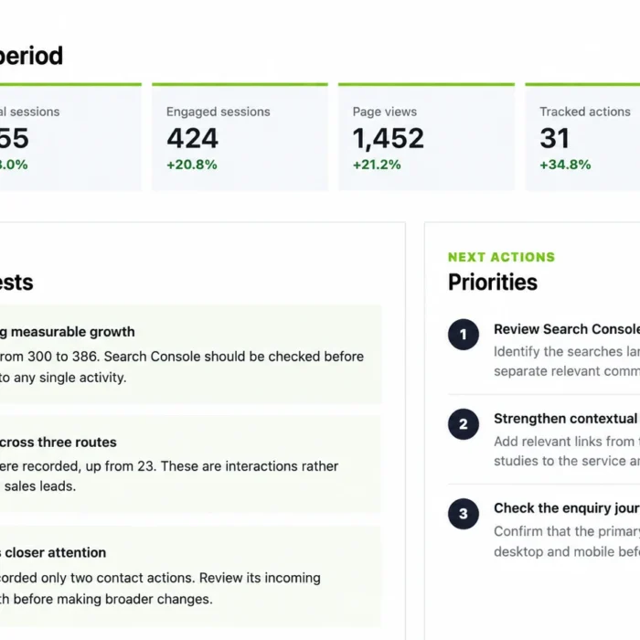This screenshot has width=640, height=640.
Task: Click the NEXT ACTIONS section label
Action: [x=502, y=257]
